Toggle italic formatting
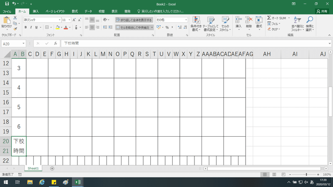Viewport: 333px width, 187px height. (31, 27)
